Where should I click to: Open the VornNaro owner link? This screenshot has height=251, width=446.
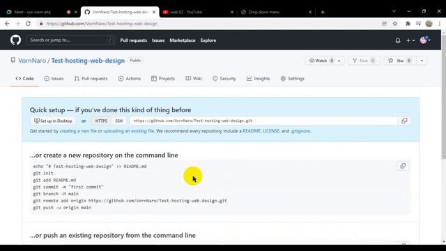[x=32, y=61]
